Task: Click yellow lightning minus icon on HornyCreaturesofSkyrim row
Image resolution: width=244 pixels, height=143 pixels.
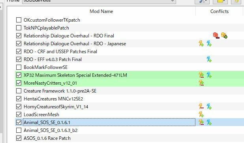Action: point(201,106)
